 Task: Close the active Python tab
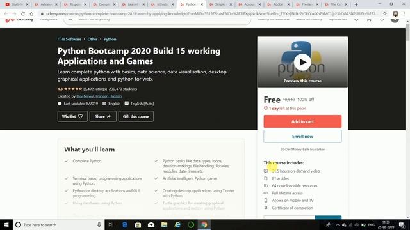coord(202,4)
